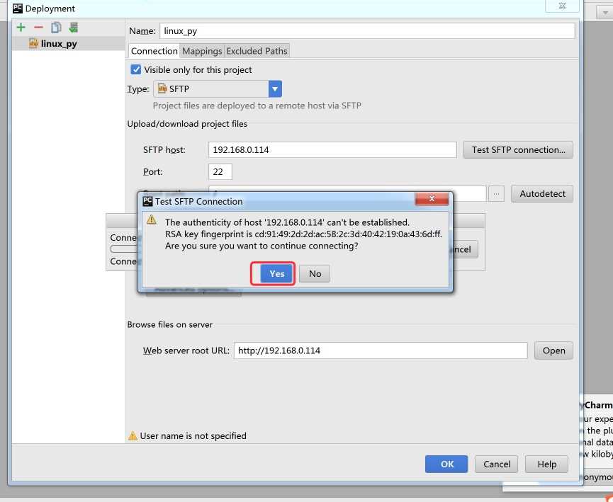613x502 pixels.
Task: Click the root path browse ellipsis button
Action: [x=496, y=194]
